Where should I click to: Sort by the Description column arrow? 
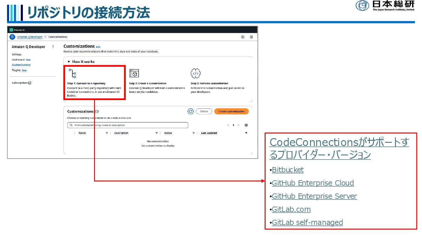coord(156,133)
